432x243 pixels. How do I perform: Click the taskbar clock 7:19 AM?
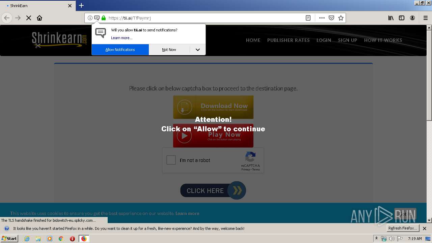click(x=415, y=239)
